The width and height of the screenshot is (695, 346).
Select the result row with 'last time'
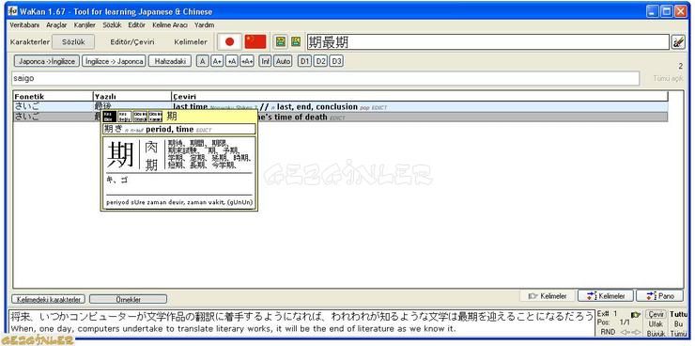coord(340,106)
